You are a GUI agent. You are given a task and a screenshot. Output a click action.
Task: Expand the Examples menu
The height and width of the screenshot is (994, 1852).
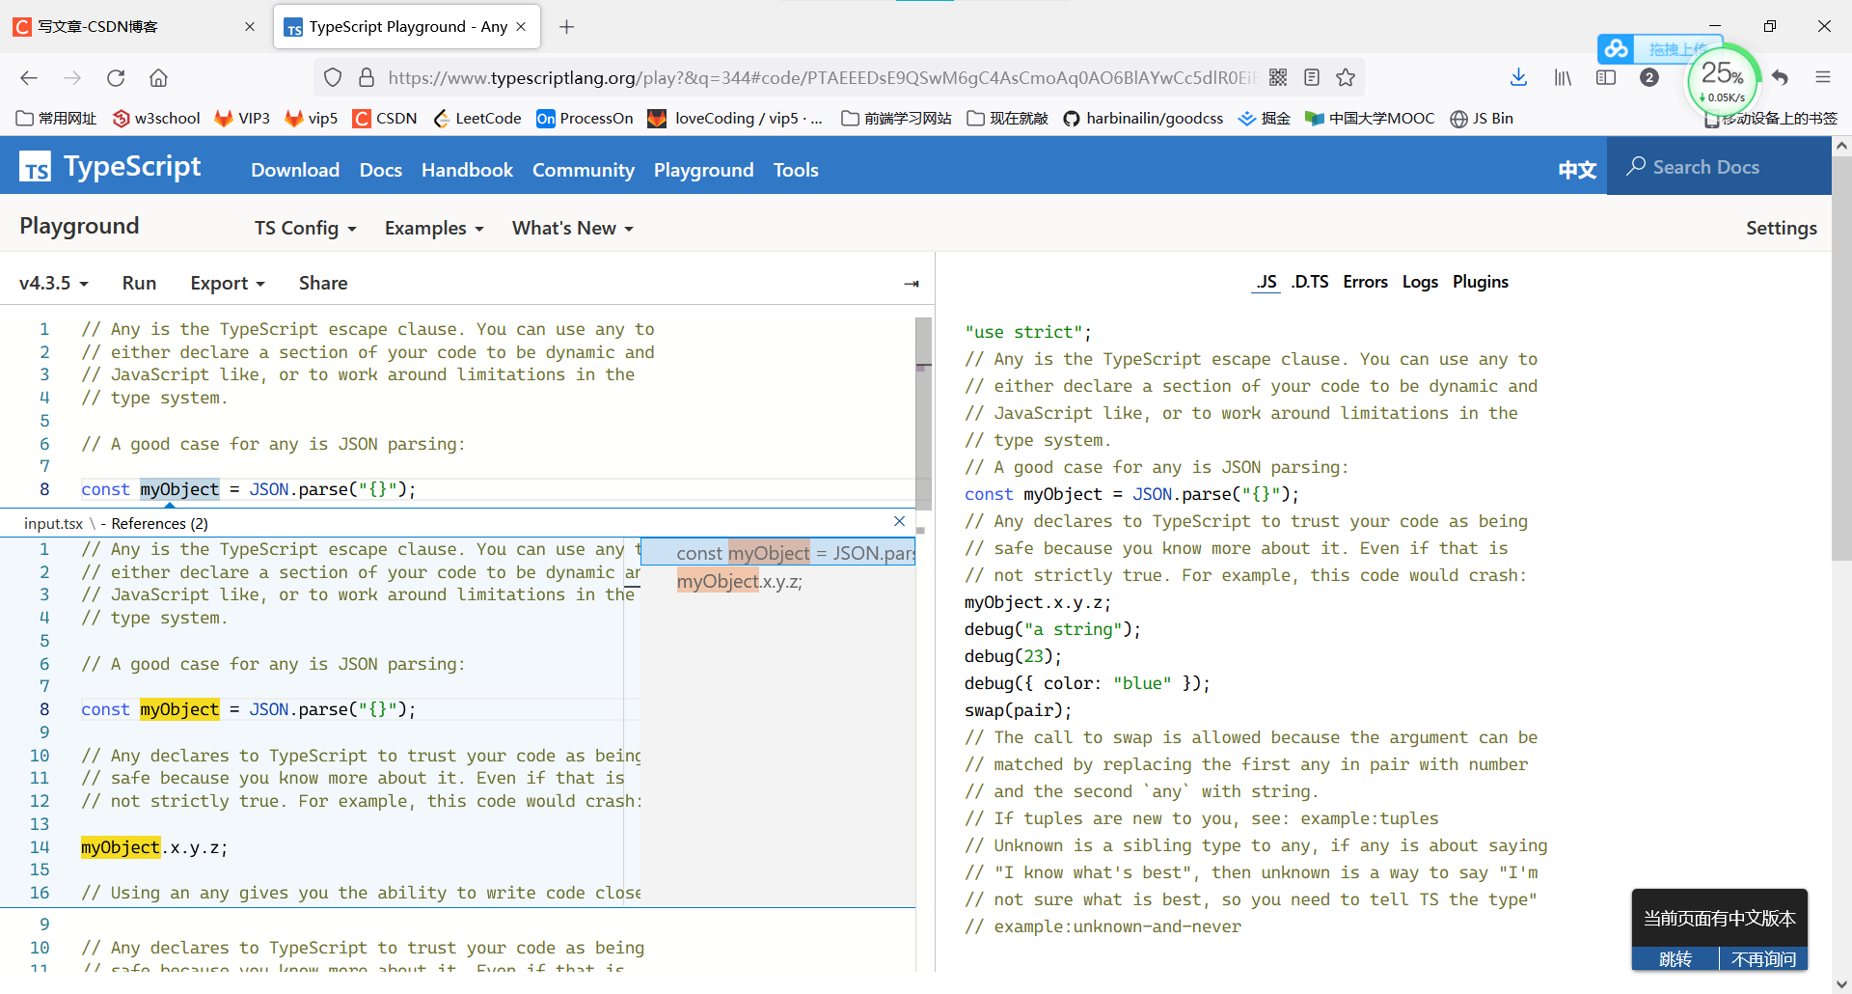click(x=432, y=228)
